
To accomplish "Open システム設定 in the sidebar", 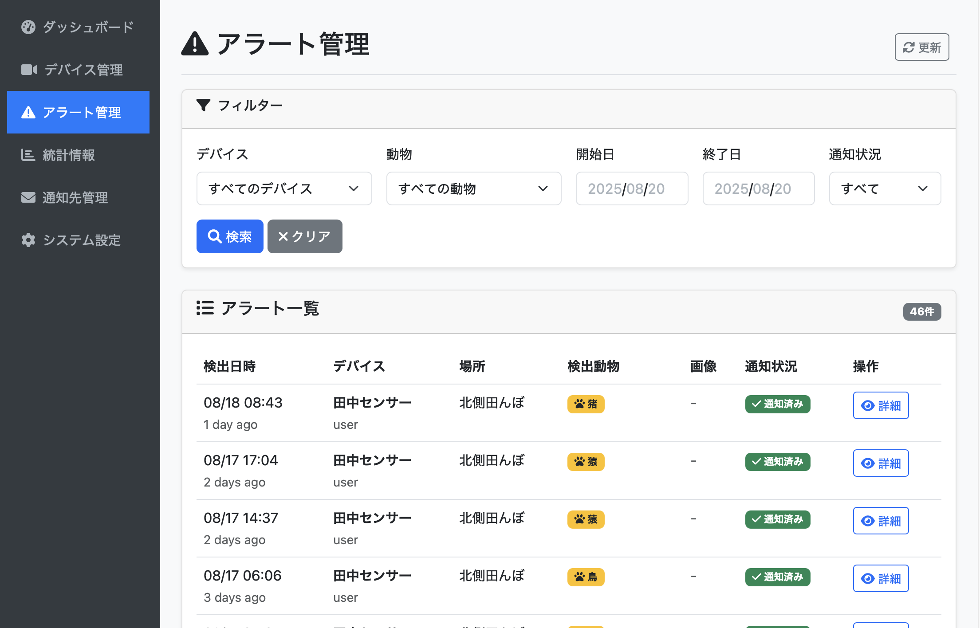I will click(x=78, y=240).
